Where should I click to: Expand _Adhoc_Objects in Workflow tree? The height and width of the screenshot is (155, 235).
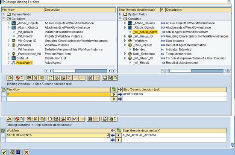(x=9, y=23)
